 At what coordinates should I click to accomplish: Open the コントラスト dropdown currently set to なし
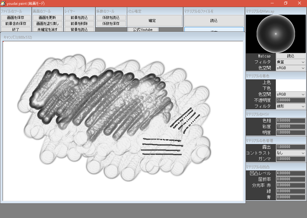pos(291,153)
